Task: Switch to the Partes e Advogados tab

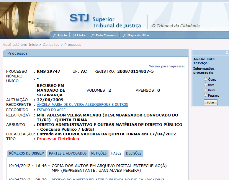Action: [x=68, y=153]
